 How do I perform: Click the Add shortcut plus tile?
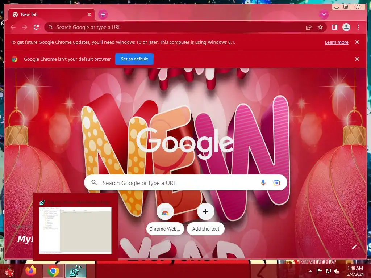[206, 219]
